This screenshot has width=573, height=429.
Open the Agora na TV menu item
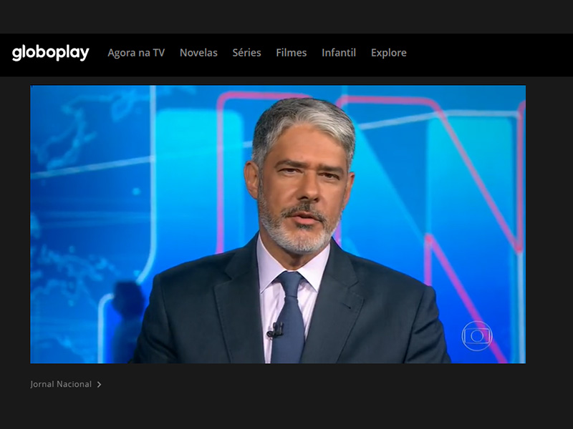(x=136, y=53)
